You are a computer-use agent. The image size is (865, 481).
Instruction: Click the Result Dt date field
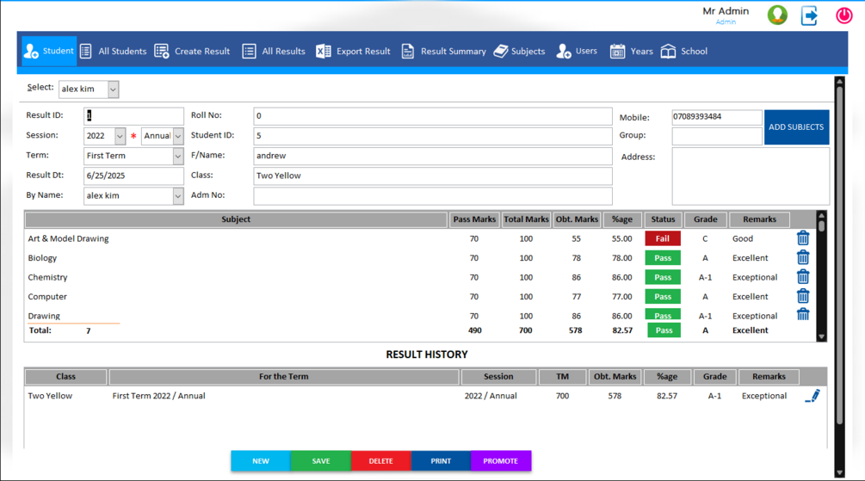pyautogui.click(x=133, y=176)
